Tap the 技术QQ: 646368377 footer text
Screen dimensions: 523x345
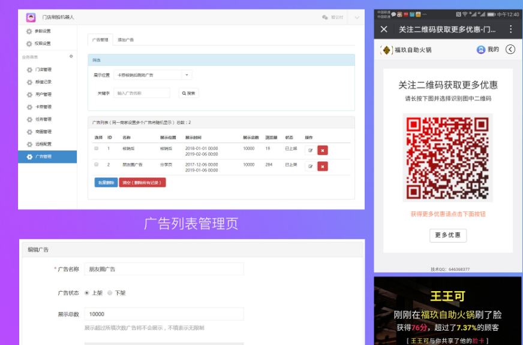pyautogui.click(x=450, y=269)
